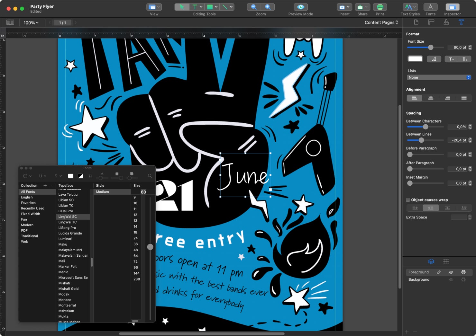Open the Content Pages popup

click(x=381, y=22)
